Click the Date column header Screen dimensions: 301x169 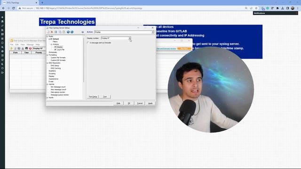coord(16,53)
